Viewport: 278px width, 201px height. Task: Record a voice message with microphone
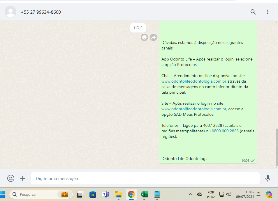(268, 178)
